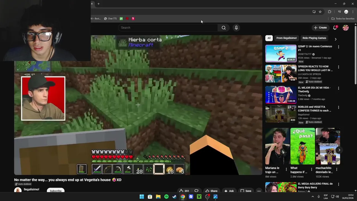357x201 pixels.
Task: Click the Ilegalísimo! channel name
Action: 32,190
